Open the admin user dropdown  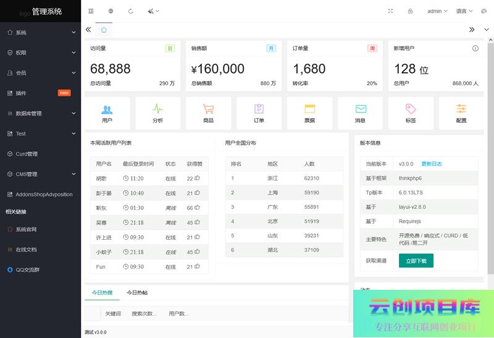437,11
